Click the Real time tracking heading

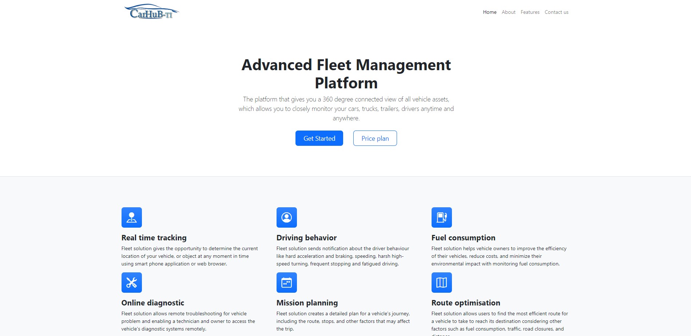click(x=154, y=238)
